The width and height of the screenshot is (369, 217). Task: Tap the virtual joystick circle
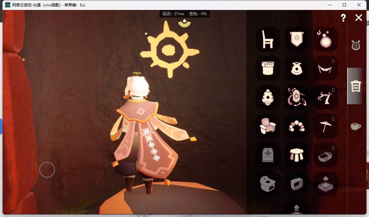pyautogui.click(x=47, y=170)
